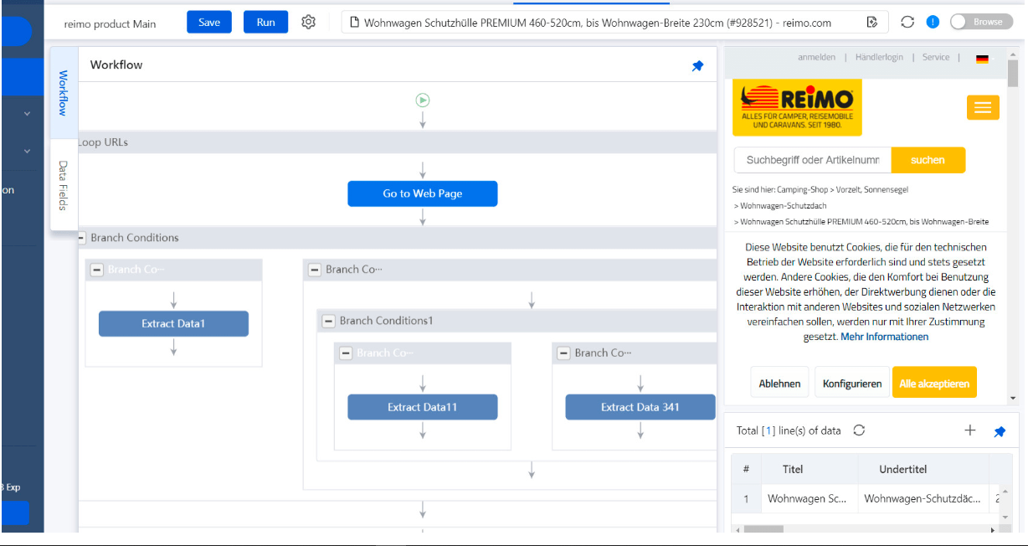Collapse branch containing Extract Data 341

564,353
